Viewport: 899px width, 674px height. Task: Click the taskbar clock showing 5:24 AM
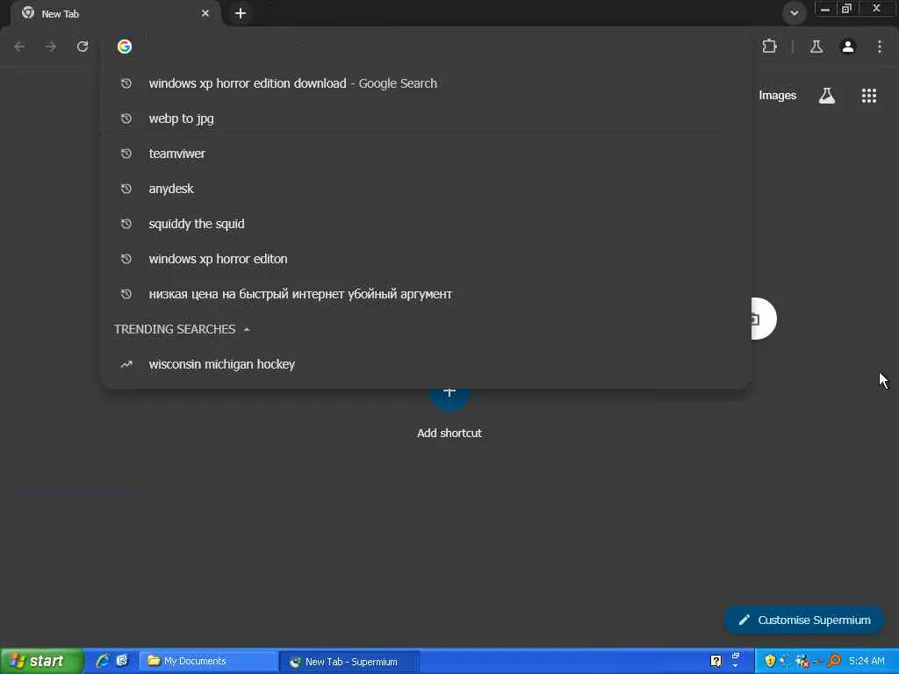[867, 662]
